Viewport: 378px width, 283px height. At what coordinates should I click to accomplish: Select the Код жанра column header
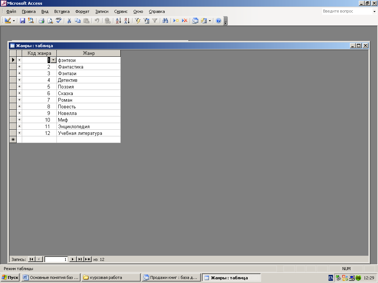(39, 53)
